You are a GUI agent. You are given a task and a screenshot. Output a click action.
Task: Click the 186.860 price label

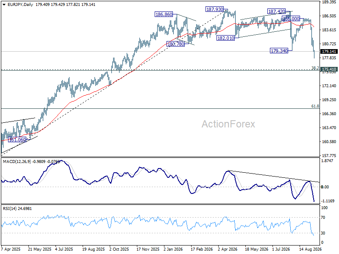coord(164,14)
